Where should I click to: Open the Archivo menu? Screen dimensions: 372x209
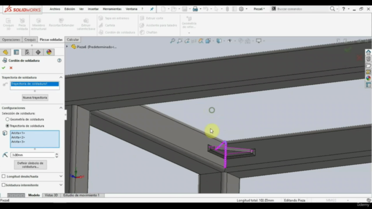(x=55, y=9)
